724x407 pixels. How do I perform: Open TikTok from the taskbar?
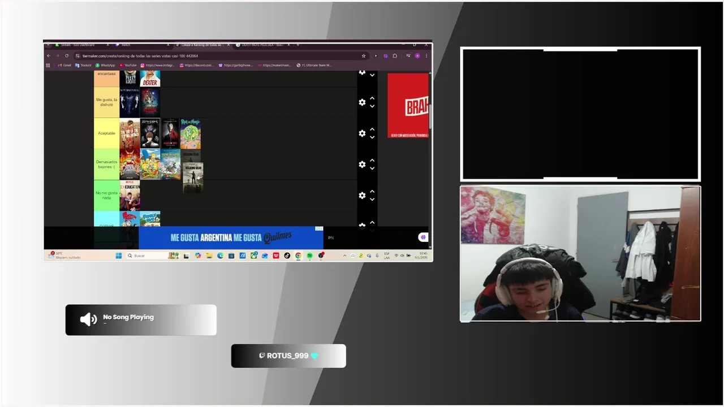287,256
